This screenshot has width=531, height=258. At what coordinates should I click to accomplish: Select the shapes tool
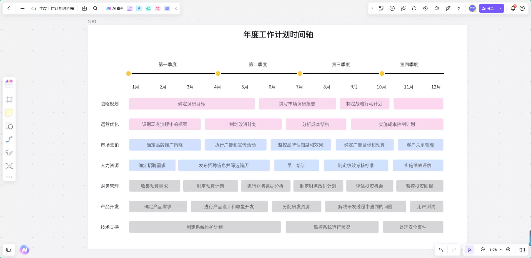[9, 126]
